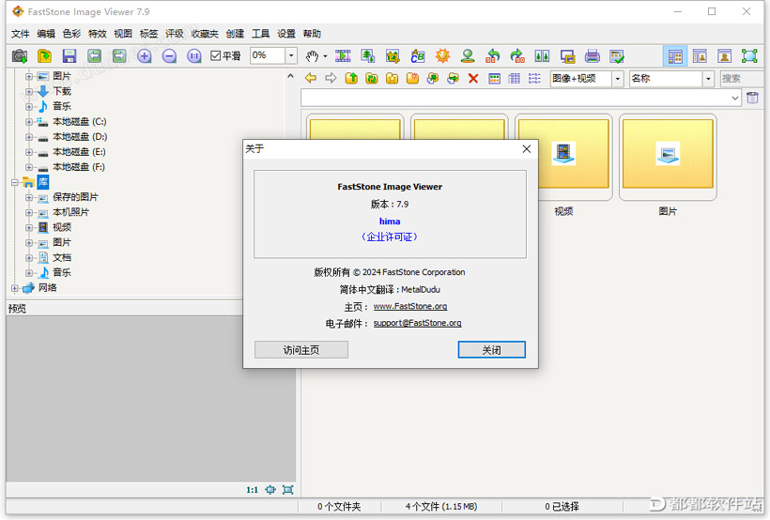Open the 特效 menu
Image resolution: width=770 pixels, height=520 pixels.
coord(98,34)
